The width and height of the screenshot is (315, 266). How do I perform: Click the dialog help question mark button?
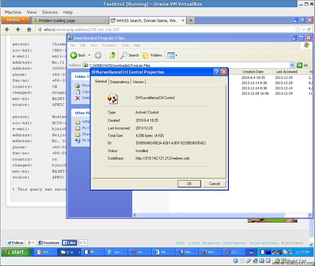pyautogui.click(x=217, y=72)
